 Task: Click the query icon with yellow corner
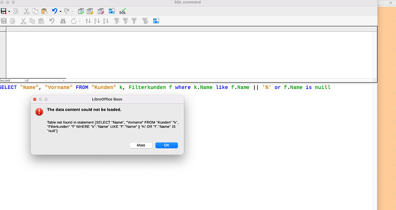tap(90, 11)
